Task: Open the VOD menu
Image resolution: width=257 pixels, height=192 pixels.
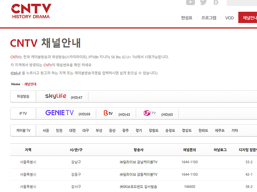Action: [x=230, y=18]
